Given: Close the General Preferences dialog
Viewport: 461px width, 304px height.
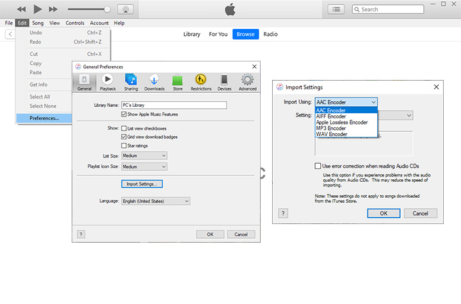Looking at the screenshot, I should [254, 67].
